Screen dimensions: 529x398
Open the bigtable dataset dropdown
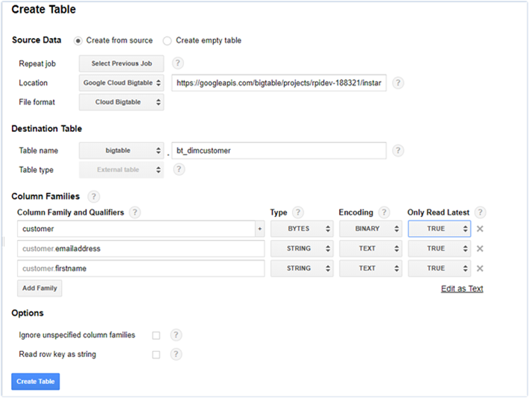[x=121, y=151]
